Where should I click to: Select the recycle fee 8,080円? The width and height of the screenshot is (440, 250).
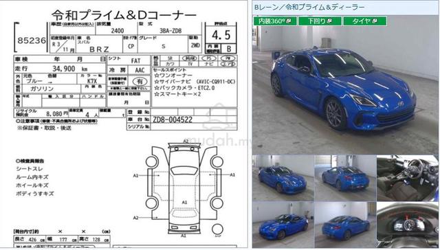57,114
